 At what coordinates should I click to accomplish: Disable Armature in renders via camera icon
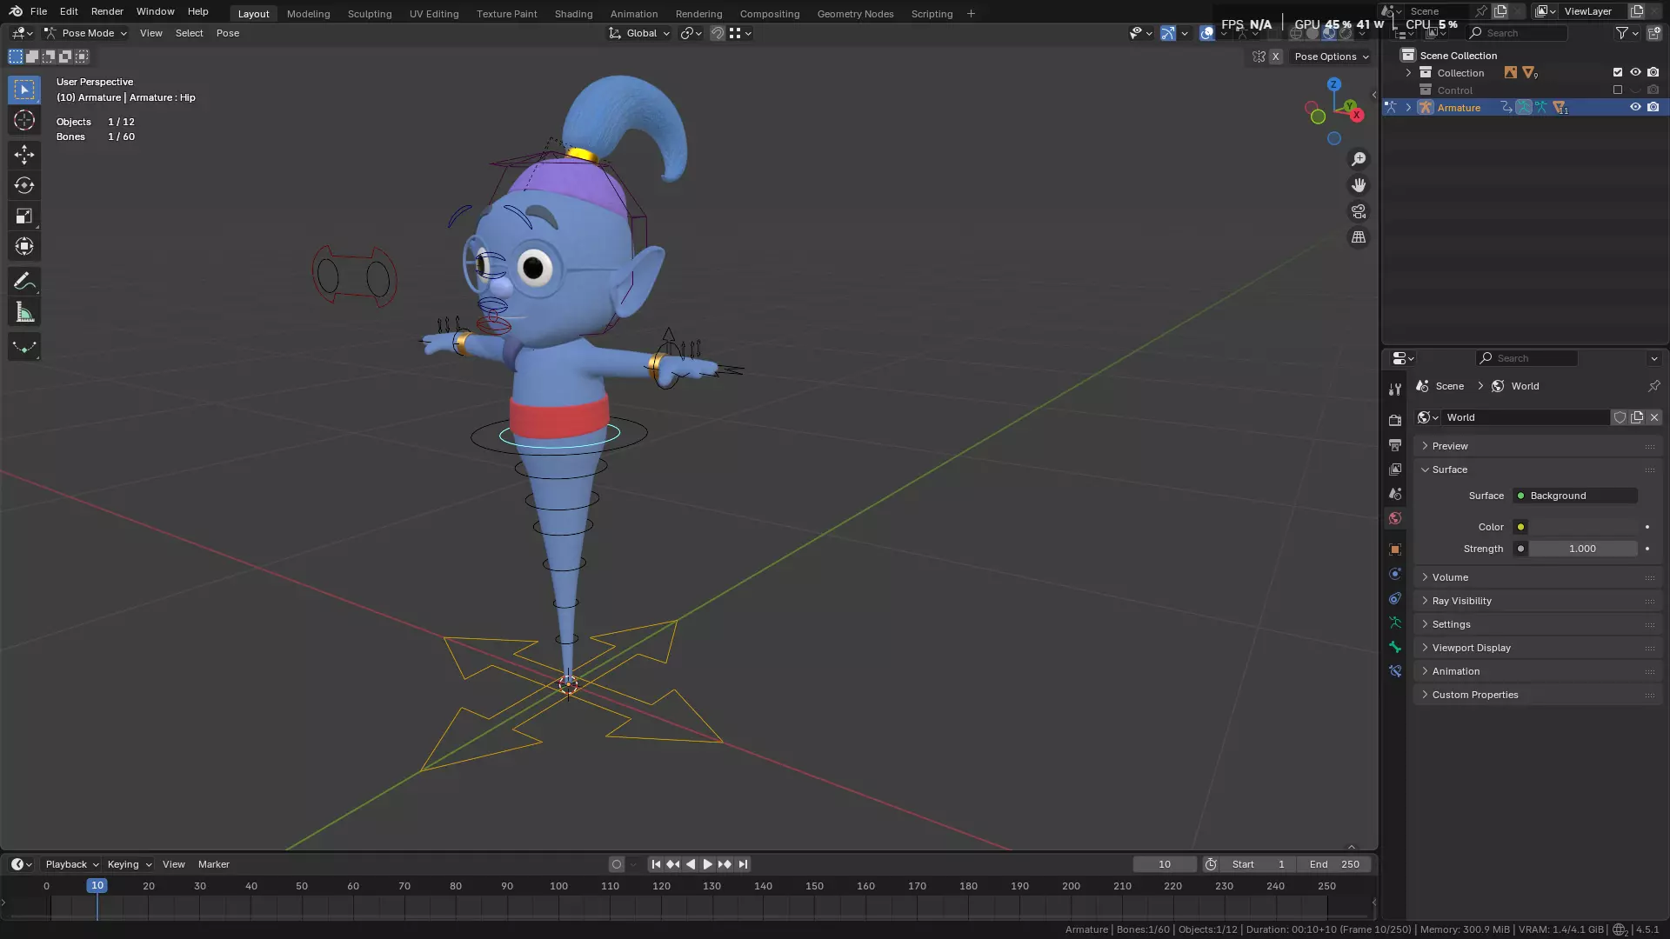click(1653, 107)
